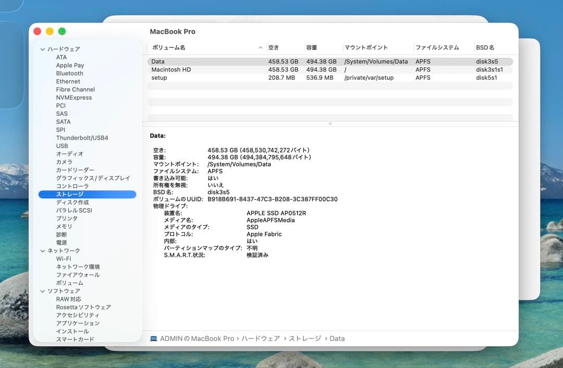The height and width of the screenshot is (368, 563).
Task: Select RAW対応 under ソフトウェア
Action: 69,299
